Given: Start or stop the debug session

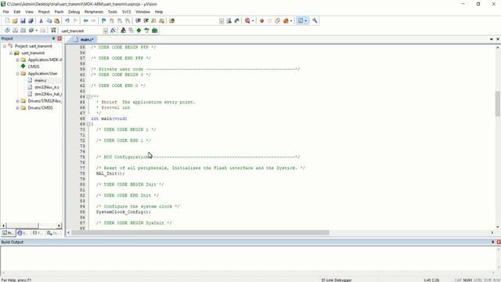Looking at the screenshot, I should [x=247, y=21].
